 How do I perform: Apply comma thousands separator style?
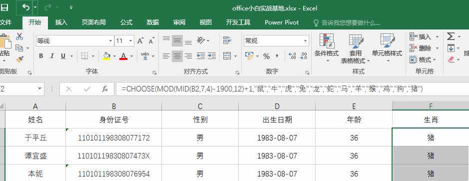point(277,56)
